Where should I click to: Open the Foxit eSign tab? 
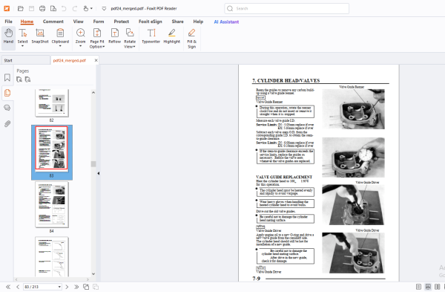click(150, 22)
